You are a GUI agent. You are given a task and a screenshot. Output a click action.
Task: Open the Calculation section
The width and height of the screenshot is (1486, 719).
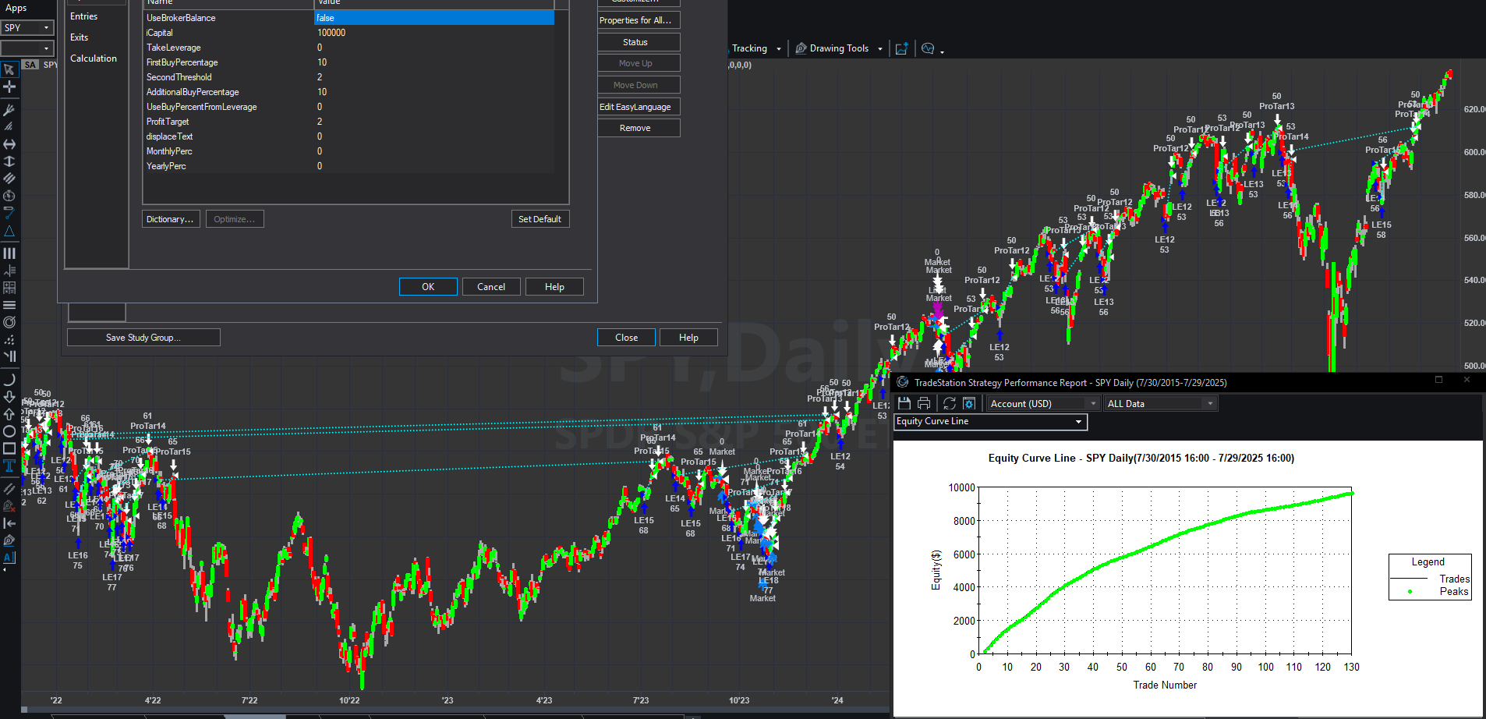94,58
